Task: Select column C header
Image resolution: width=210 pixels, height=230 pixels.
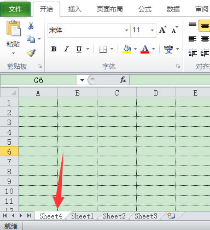Action: [116, 93]
